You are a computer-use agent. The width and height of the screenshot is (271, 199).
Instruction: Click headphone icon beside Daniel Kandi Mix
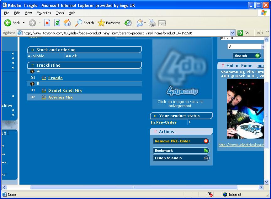click(x=44, y=90)
